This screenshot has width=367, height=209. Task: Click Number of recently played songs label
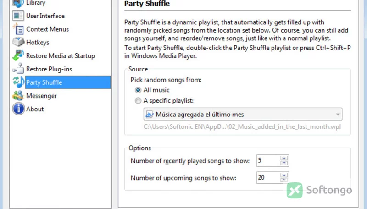[190, 161]
